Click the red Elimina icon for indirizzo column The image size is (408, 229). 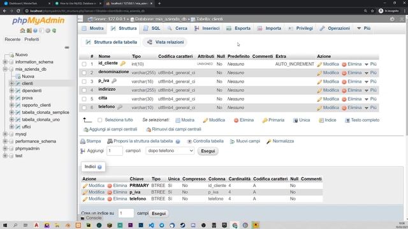coord(344,90)
